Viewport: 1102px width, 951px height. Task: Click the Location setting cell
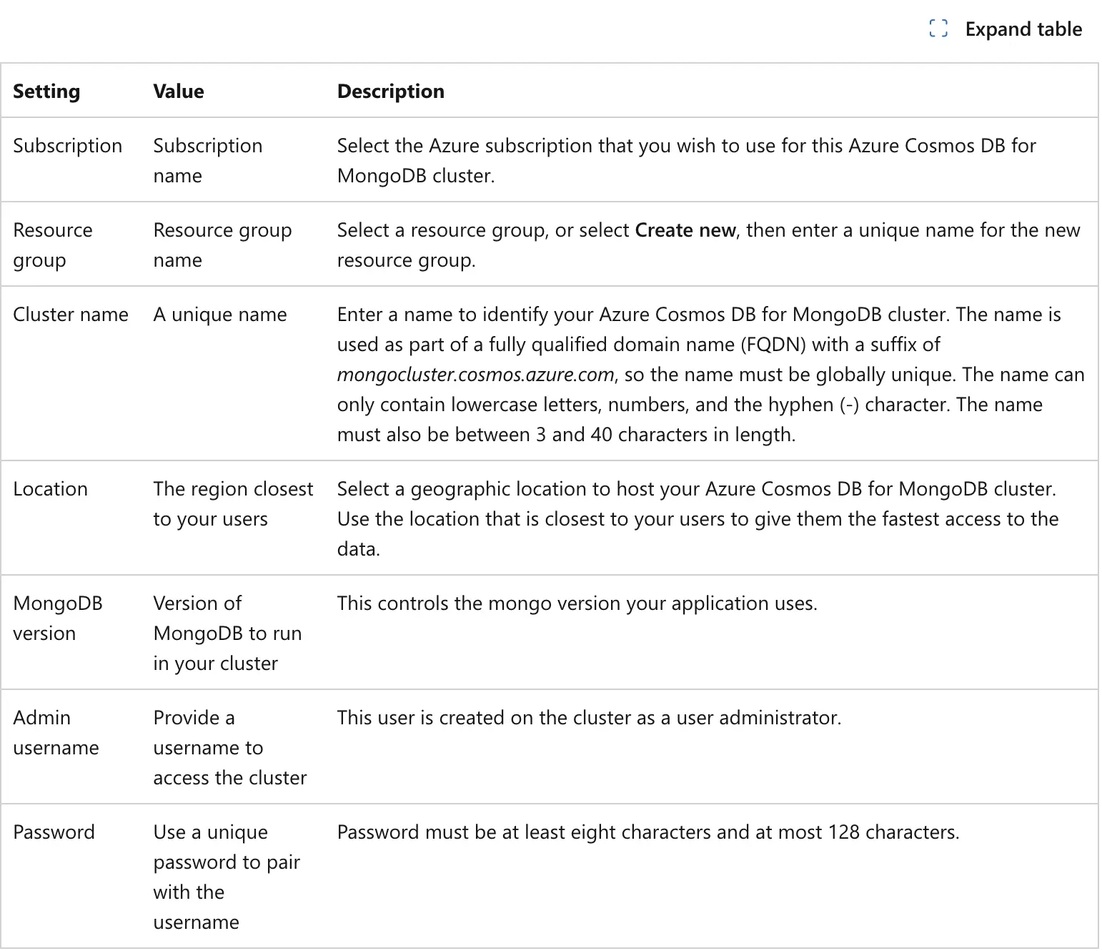click(51, 489)
